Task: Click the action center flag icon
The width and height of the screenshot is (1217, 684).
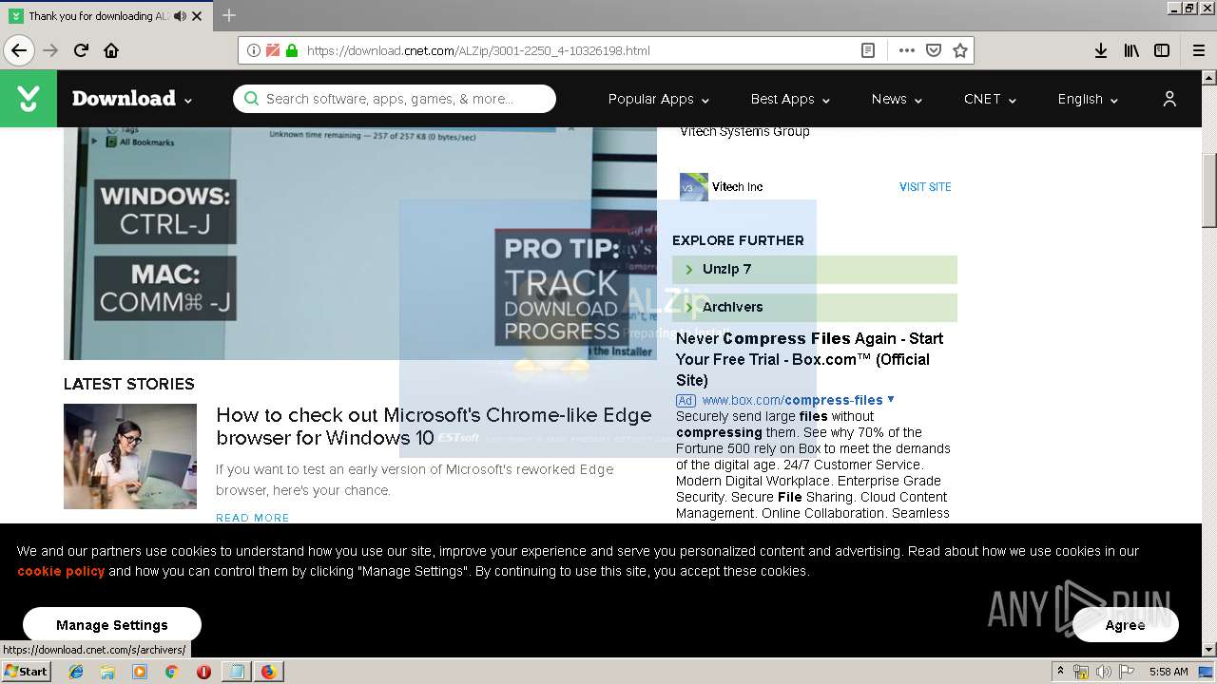Action: pyautogui.click(x=1126, y=672)
